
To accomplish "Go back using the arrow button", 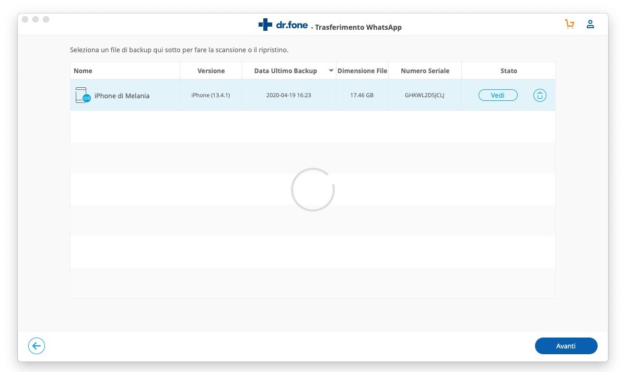I will [37, 346].
